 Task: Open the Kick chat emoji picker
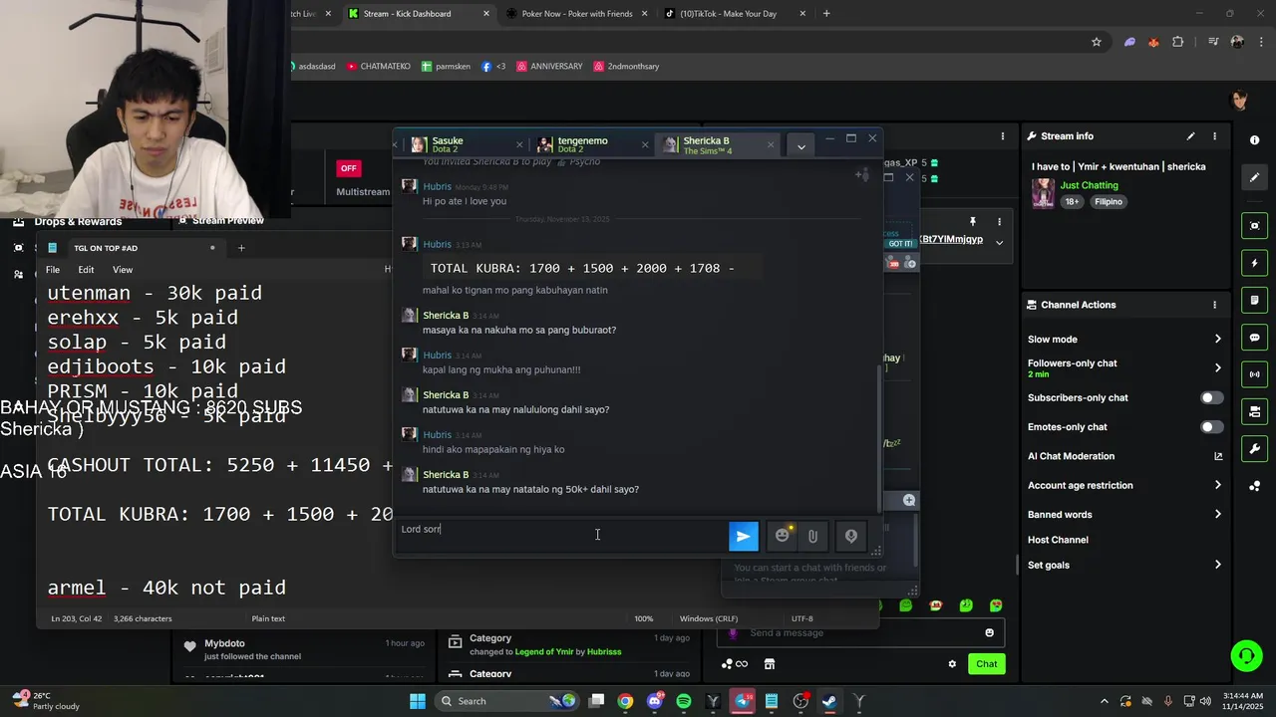989,633
